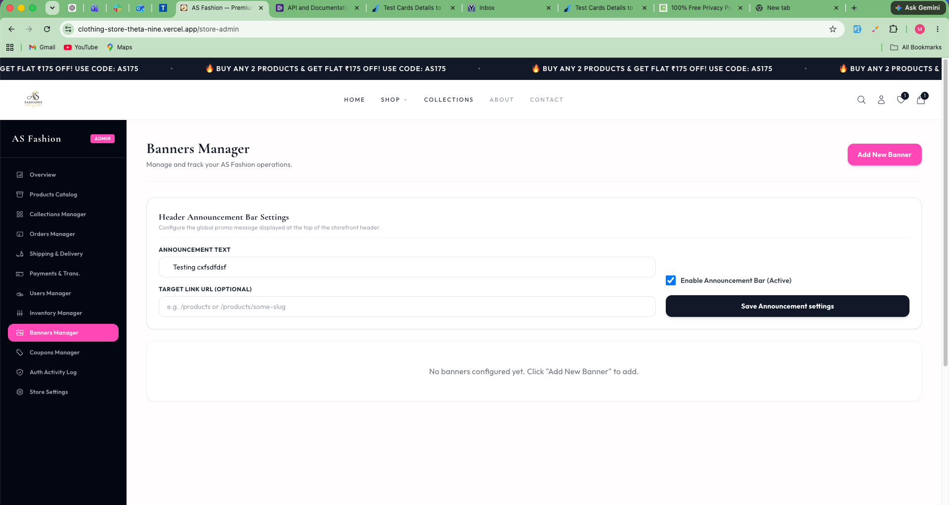
Task: Click the Announcement Text input field
Action: pos(407,267)
